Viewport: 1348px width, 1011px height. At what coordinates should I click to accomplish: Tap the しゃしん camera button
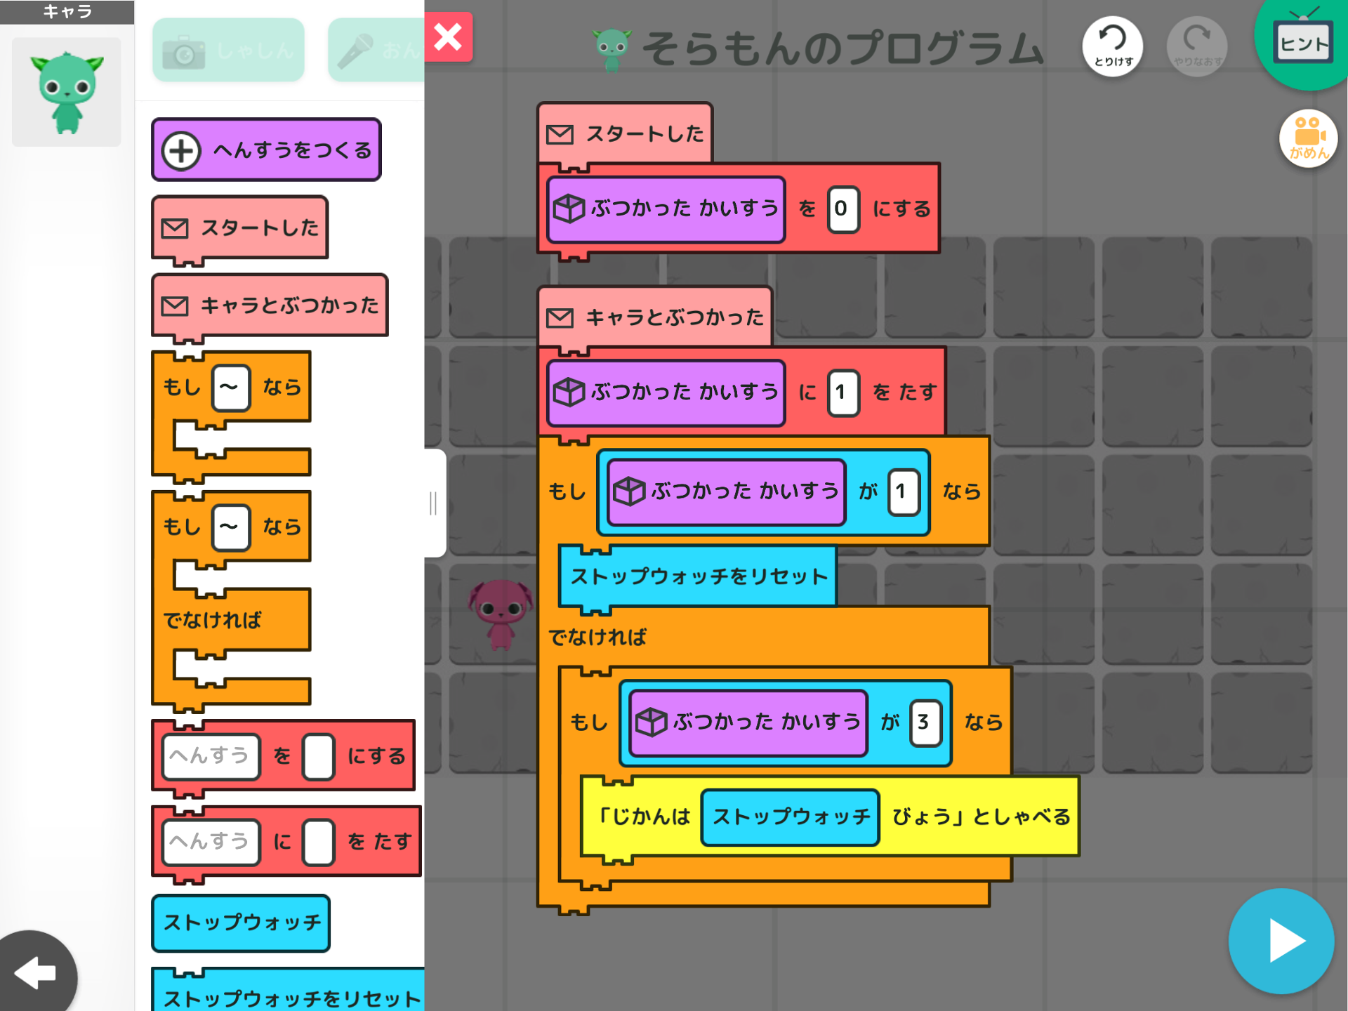(x=228, y=51)
